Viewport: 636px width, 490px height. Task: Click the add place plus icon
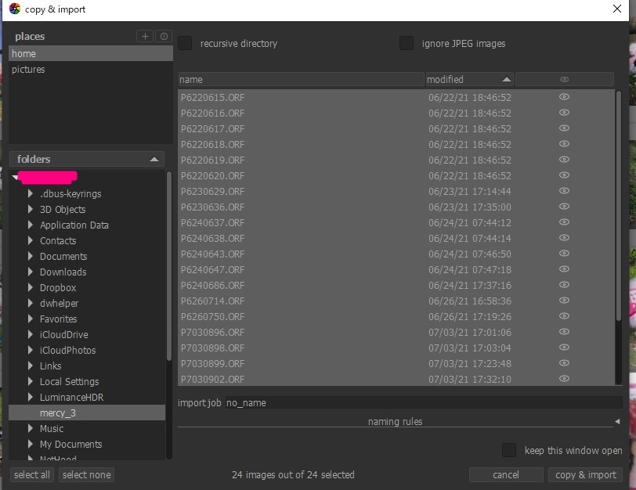145,37
